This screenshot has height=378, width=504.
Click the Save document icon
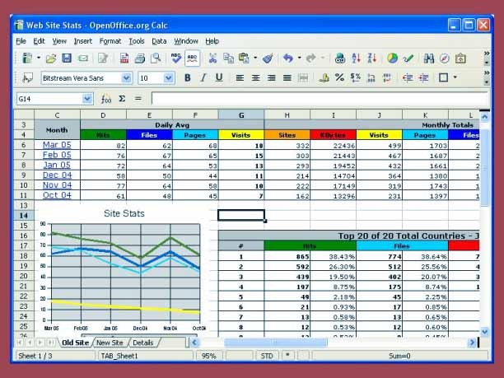pyautogui.click(x=67, y=58)
